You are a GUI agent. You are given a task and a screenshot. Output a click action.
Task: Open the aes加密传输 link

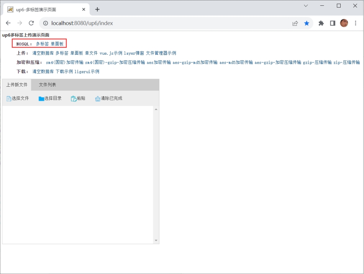pyautogui.click(x=159, y=62)
